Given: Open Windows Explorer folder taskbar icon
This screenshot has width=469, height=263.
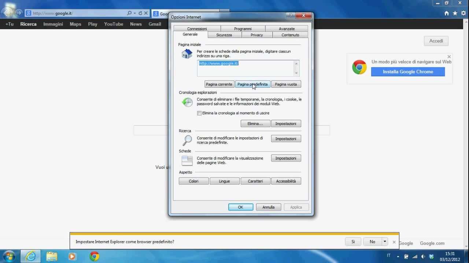Looking at the screenshot, I should 52,256.
